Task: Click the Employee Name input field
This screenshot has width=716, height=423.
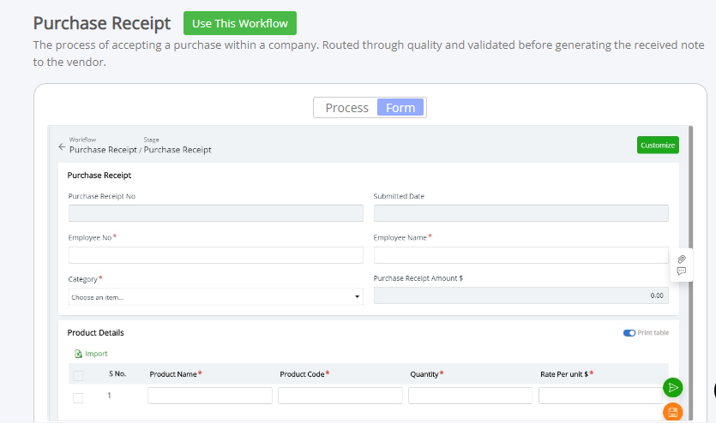Action: 521,255
